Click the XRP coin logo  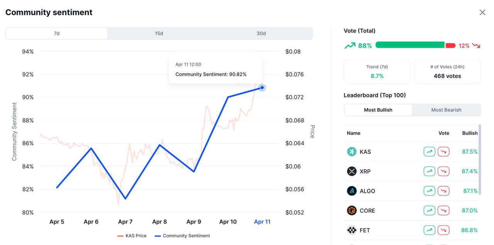352,171
